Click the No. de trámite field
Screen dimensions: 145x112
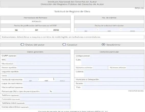coord(109,22)
